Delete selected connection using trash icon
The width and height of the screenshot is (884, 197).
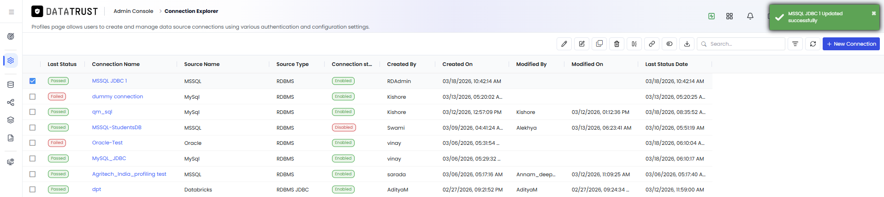[x=617, y=44]
